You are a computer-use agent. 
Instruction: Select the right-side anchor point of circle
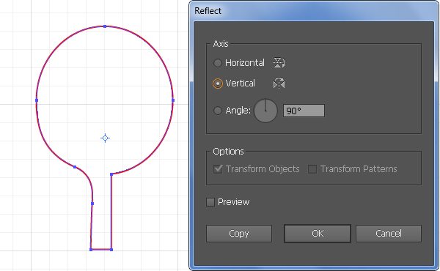(x=173, y=100)
